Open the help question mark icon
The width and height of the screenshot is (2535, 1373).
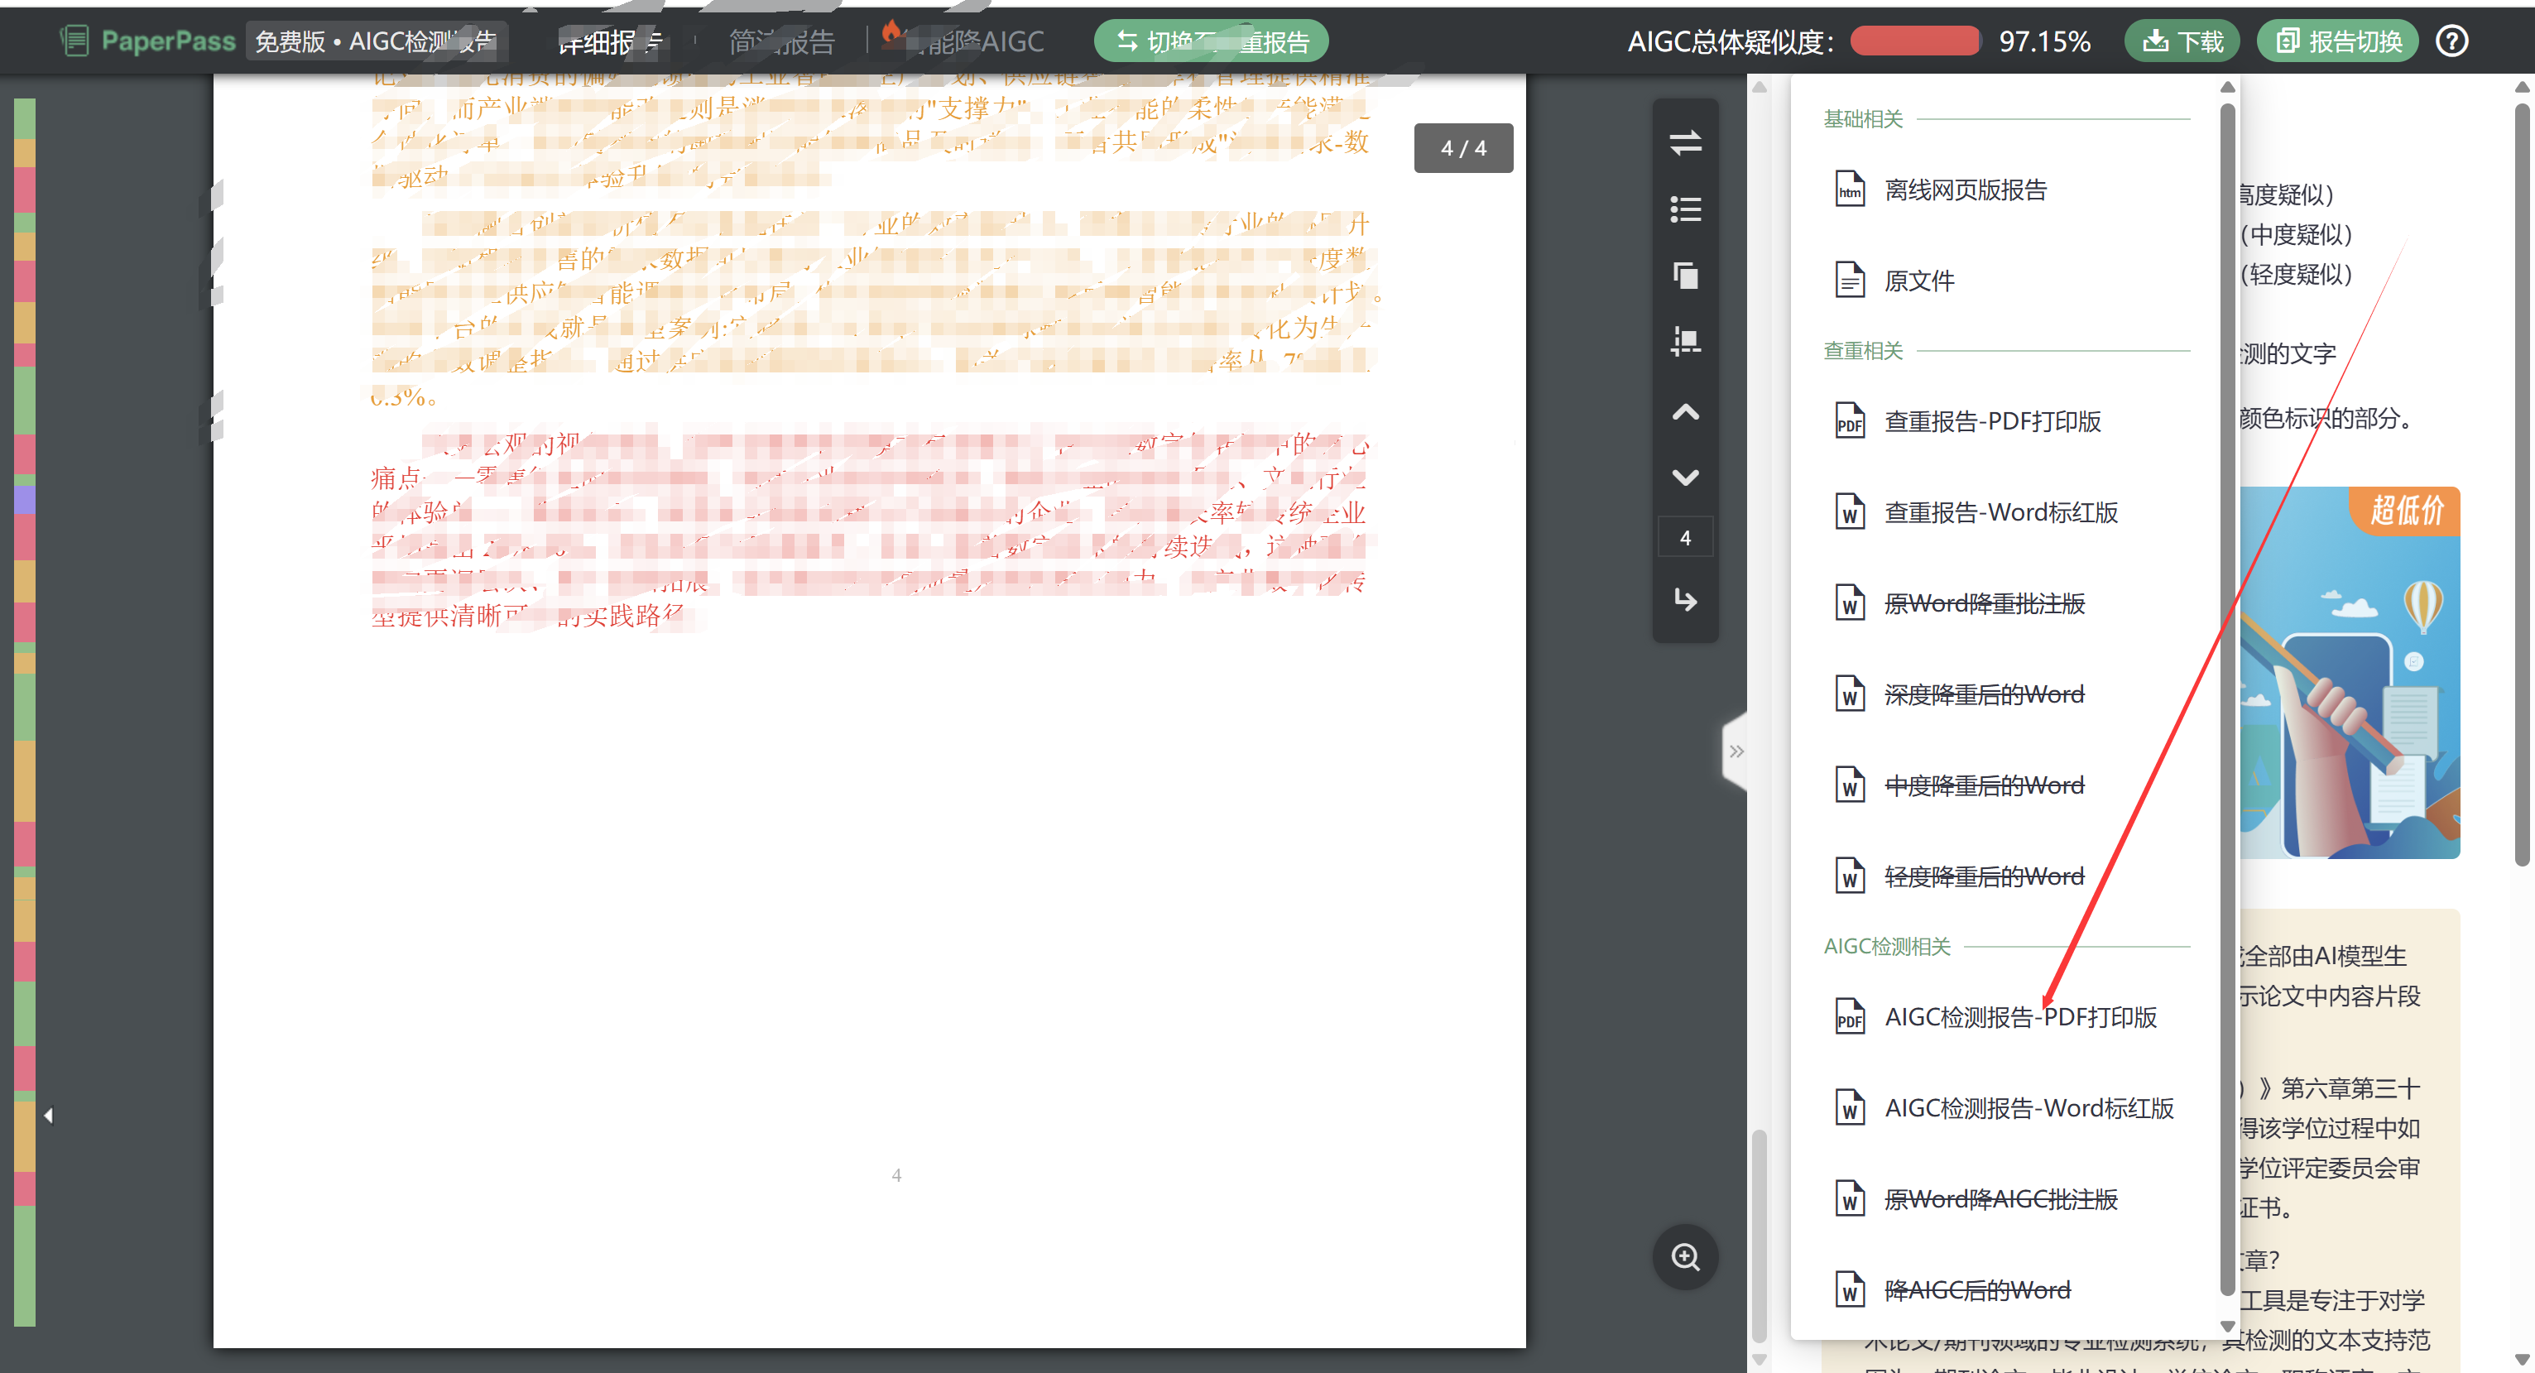[2451, 41]
